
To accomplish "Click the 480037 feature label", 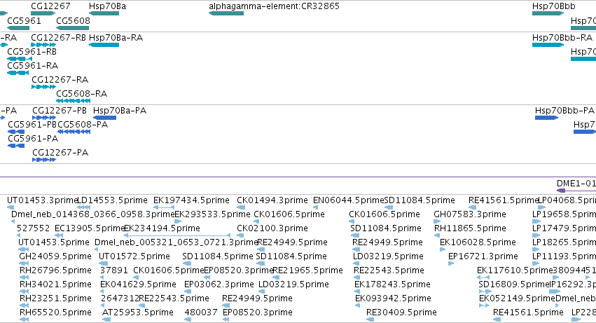I will [x=201, y=312].
